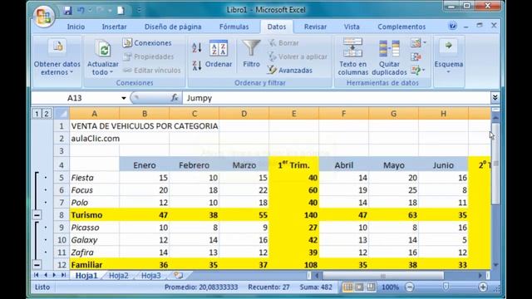
Task: Undo the last action from the quick access toolbar
Action: [x=81, y=10]
